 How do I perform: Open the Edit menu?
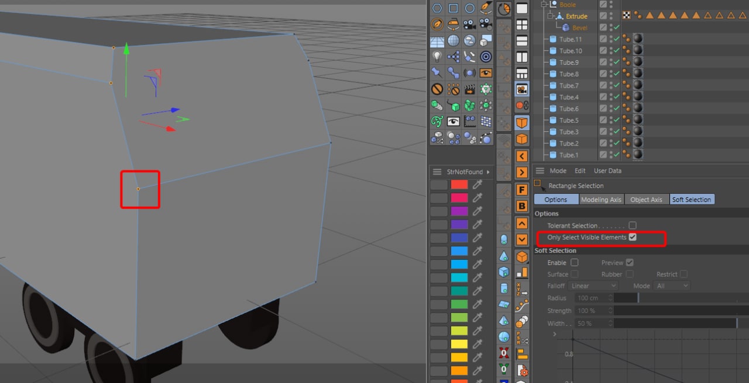(x=580, y=171)
